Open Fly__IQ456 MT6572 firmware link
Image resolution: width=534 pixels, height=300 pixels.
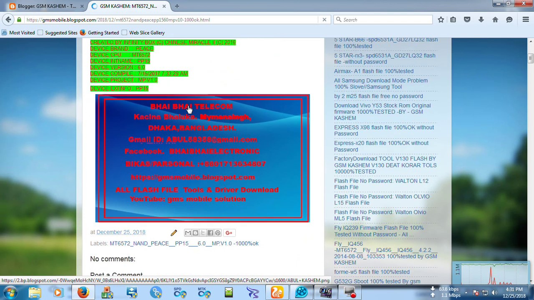click(x=385, y=253)
